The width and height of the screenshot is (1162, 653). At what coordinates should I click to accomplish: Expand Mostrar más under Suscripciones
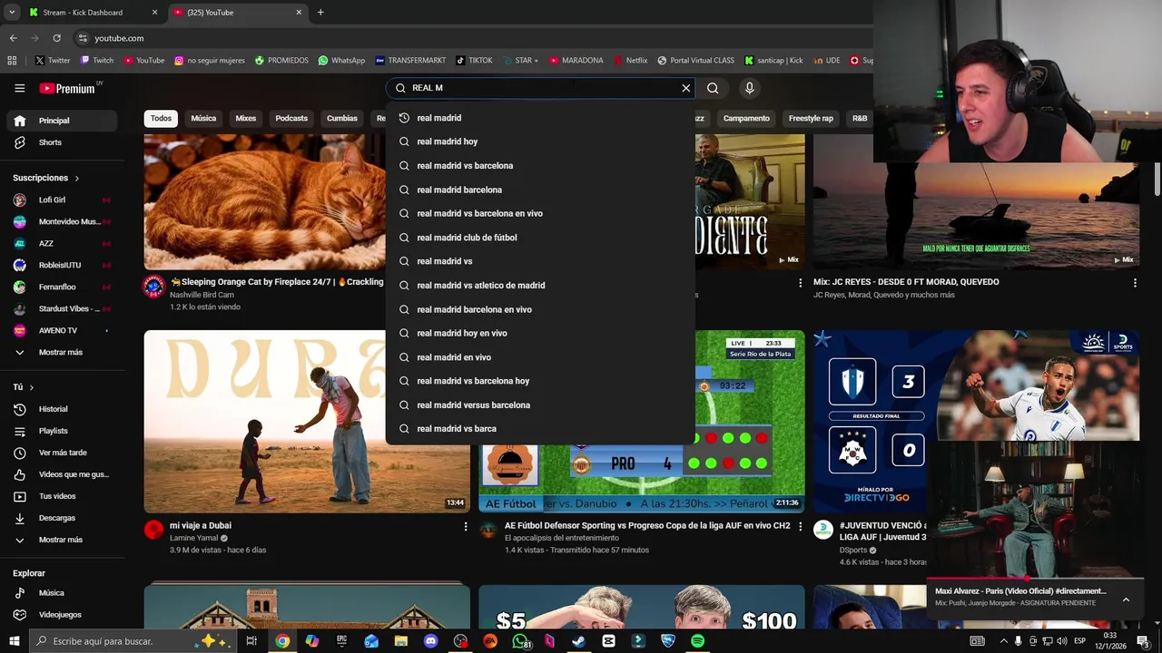[62, 352]
